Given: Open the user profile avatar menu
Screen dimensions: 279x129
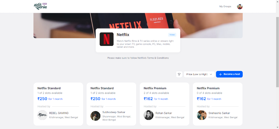Looking at the screenshot, I should point(240,6).
